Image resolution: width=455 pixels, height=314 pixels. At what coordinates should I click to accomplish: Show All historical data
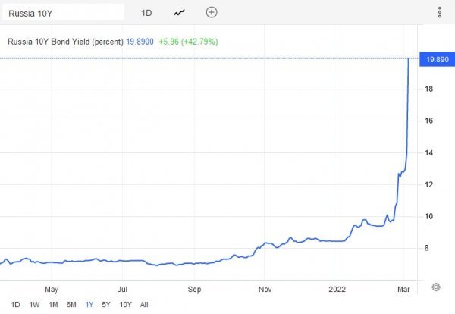pyautogui.click(x=144, y=305)
